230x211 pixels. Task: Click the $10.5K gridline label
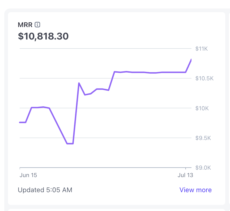[204, 78]
